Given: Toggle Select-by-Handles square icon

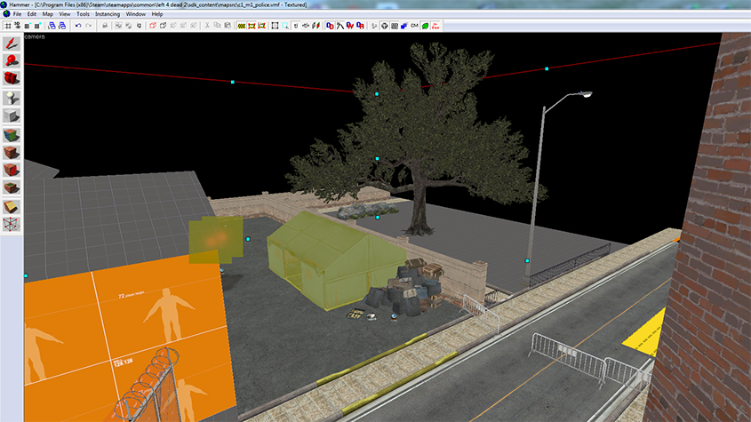Looking at the screenshot, I should (275, 26).
